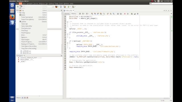Viewport: 182px width, 102px height.
Task: Click Clean and Build Project icon
Action: [65, 7]
